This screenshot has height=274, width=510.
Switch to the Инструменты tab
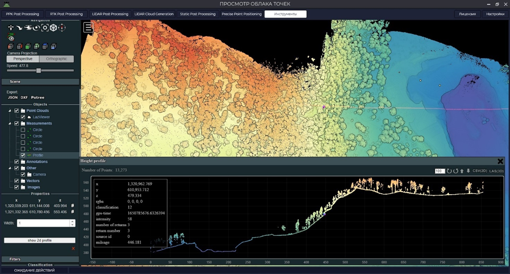tap(285, 14)
